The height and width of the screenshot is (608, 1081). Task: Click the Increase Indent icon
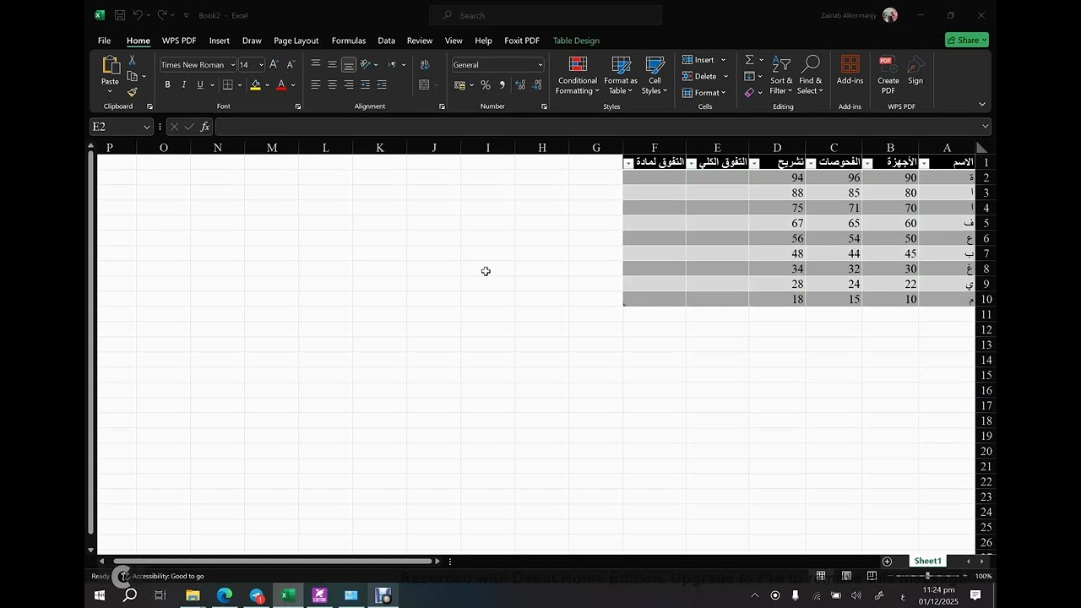tap(382, 84)
